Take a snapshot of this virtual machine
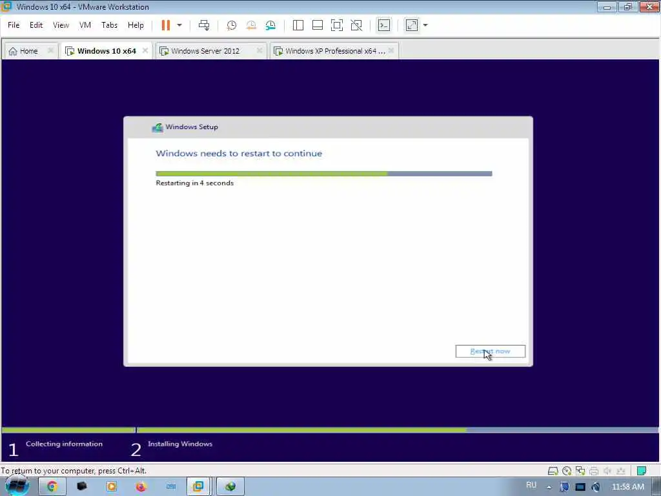 [x=232, y=25]
